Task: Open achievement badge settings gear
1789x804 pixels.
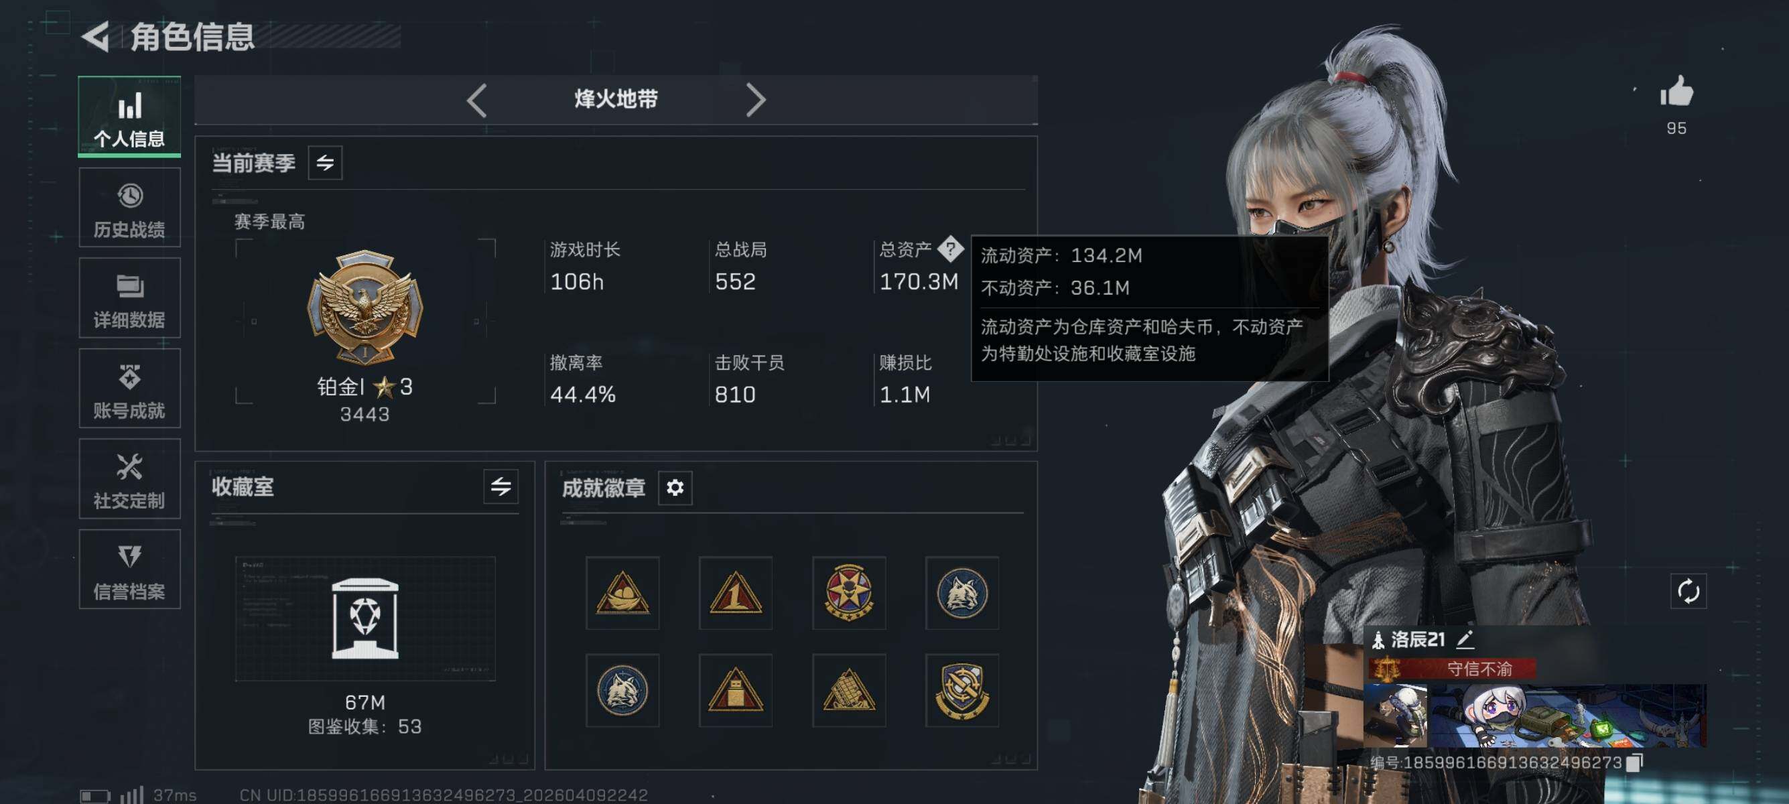Action: [674, 487]
